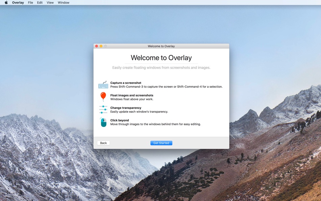Go back with the Back button
Screen dimensions: 321x201
103,143
